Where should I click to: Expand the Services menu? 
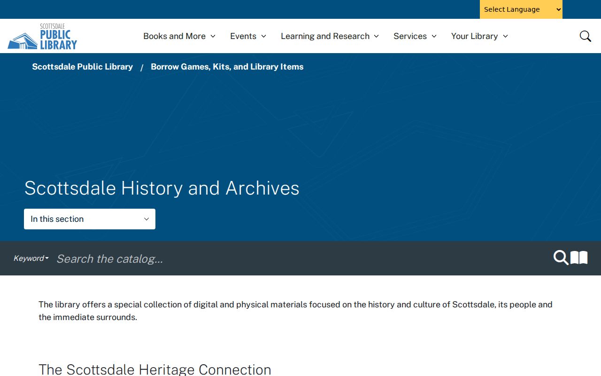pos(415,36)
